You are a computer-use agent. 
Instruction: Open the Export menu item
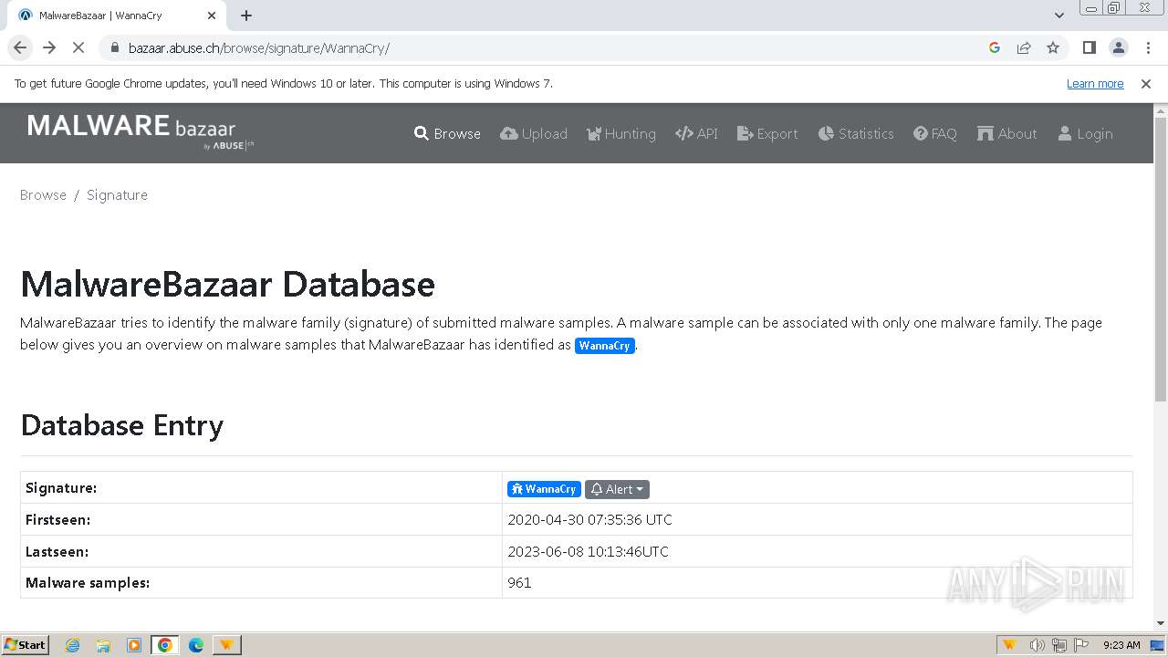pyautogui.click(x=767, y=133)
